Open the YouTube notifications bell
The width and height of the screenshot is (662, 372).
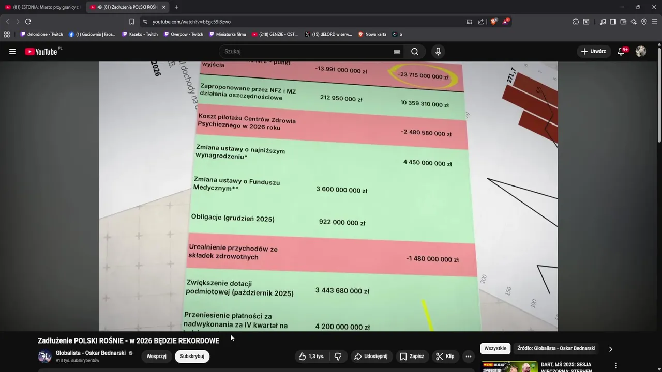(x=622, y=51)
